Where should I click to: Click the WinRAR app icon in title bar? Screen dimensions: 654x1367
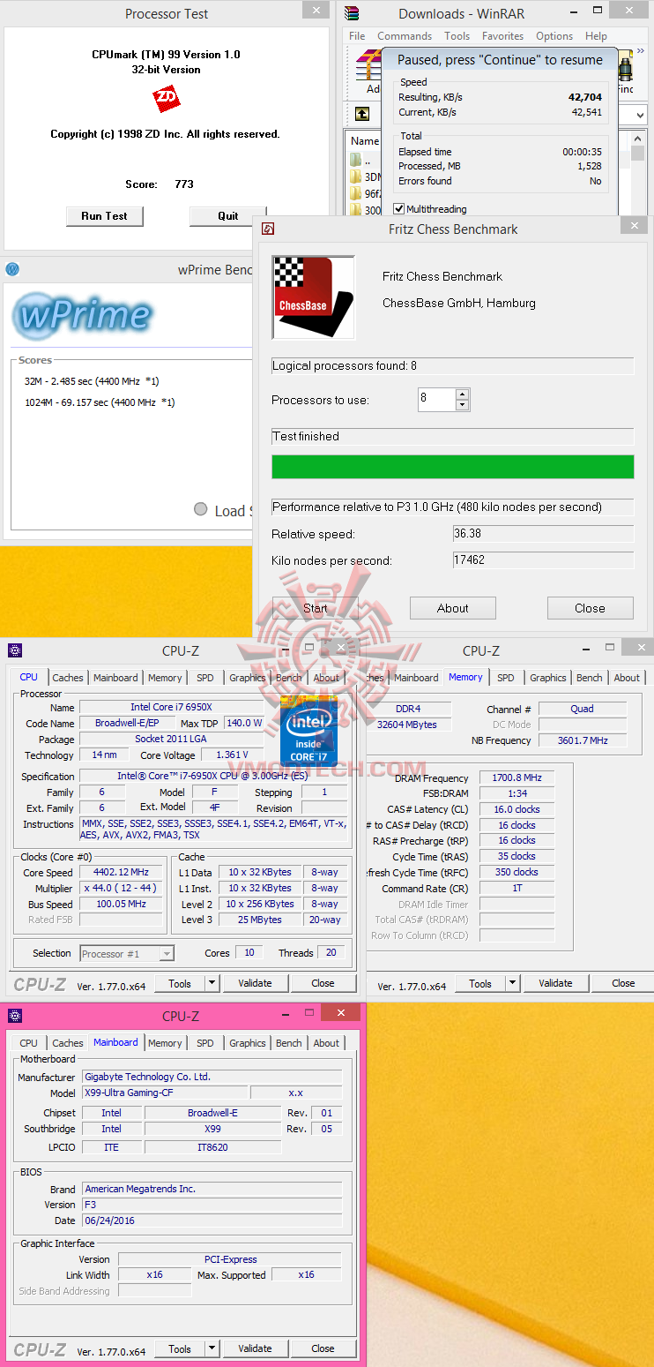pos(352,13)
